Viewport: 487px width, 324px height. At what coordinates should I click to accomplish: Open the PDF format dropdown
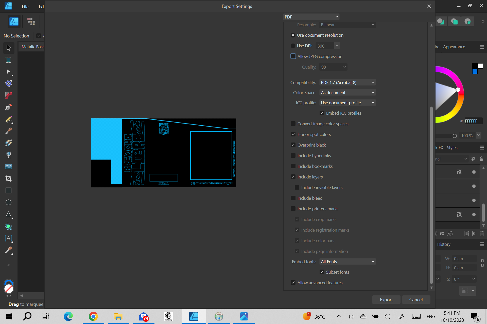311,17
